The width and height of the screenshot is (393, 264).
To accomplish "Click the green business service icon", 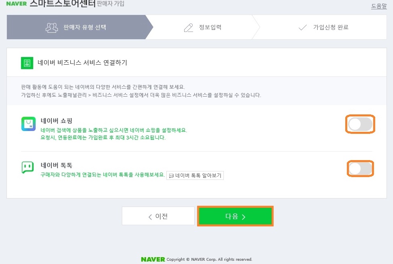I will click(x=27, y=63).
